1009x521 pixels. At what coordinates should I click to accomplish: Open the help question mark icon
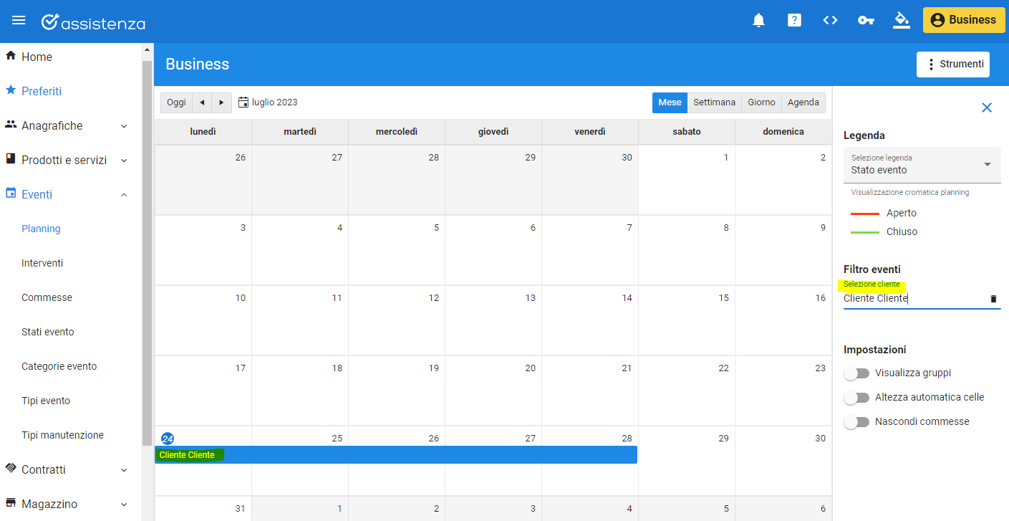[x=794, y=20]
